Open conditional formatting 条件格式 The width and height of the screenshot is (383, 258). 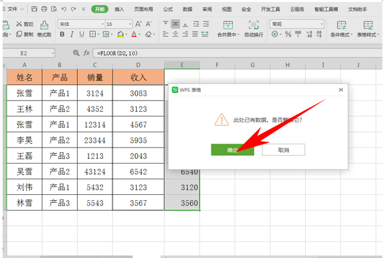(341, 29)
